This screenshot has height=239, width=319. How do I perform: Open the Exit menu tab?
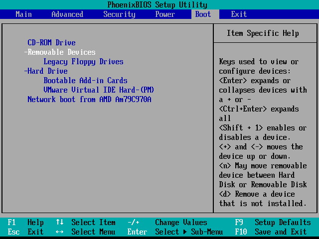pyautogui.click(x=239, y=14)
